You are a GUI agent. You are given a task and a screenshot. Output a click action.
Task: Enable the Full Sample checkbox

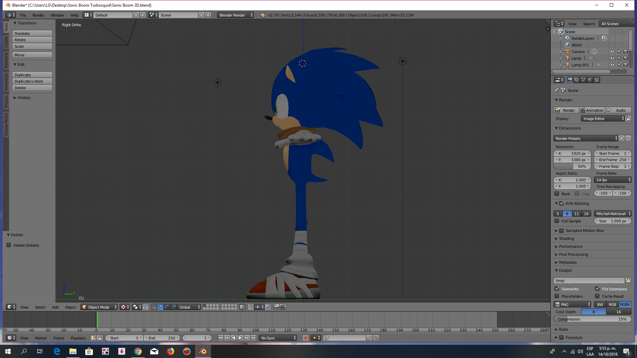tap(557, 221)
